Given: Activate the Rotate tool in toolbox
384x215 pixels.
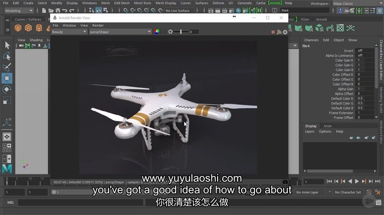Looking at the screenshot, I should pos(7,89).
